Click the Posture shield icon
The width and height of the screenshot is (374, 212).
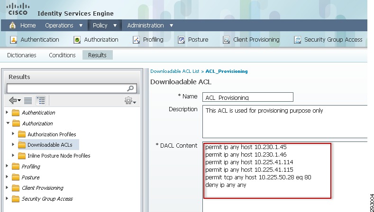tap(181, 40)
